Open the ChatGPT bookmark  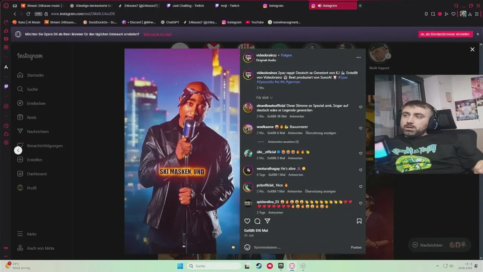pyautogui.click(x=170, y=22)
